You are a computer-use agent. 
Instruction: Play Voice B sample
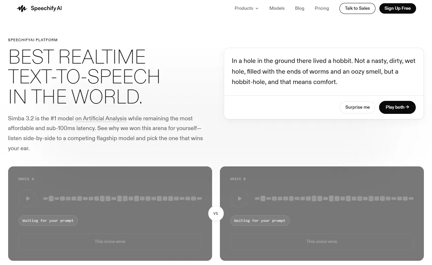(x=239, y=199)
